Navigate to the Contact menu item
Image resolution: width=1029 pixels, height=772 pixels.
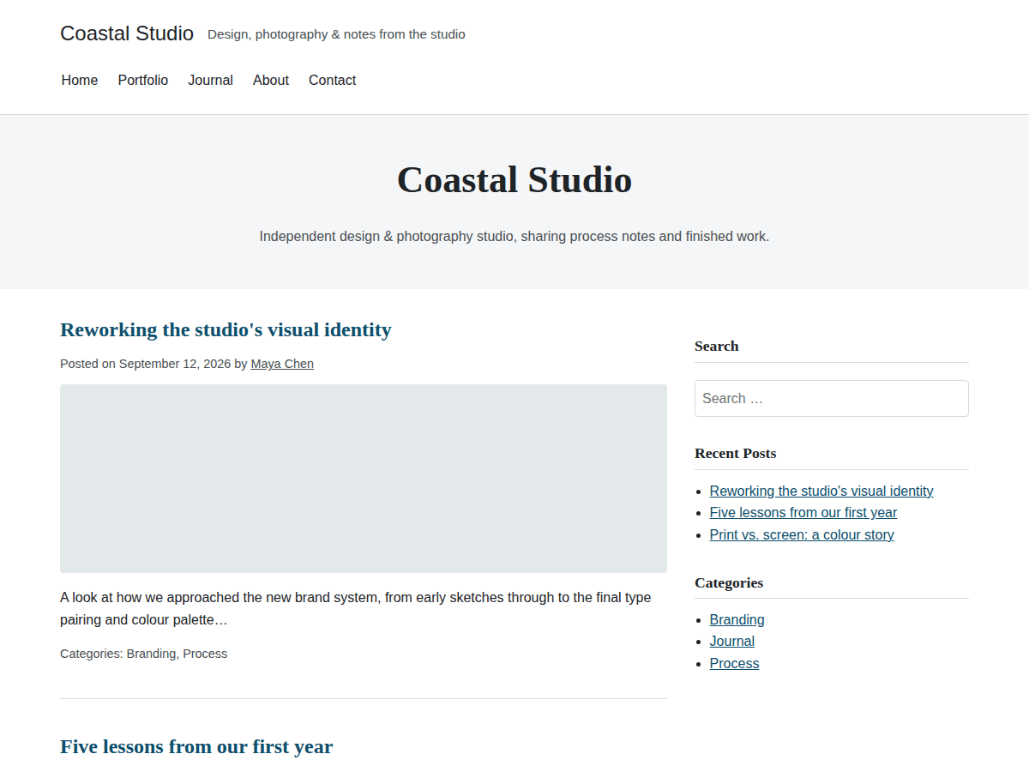coord(332,80)
